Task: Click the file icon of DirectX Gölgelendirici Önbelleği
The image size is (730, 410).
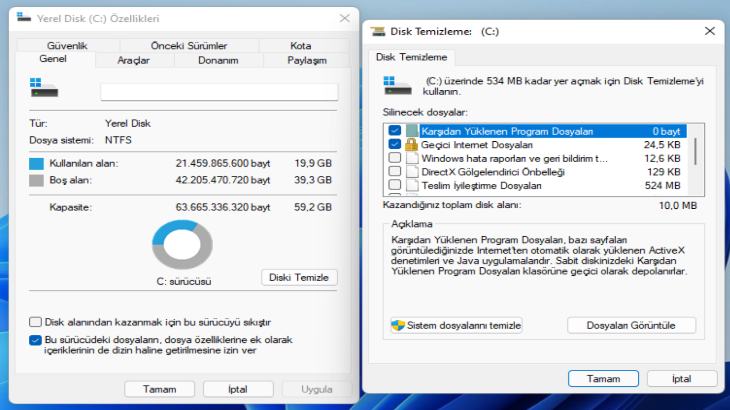Action: click(x=412, y=171)
